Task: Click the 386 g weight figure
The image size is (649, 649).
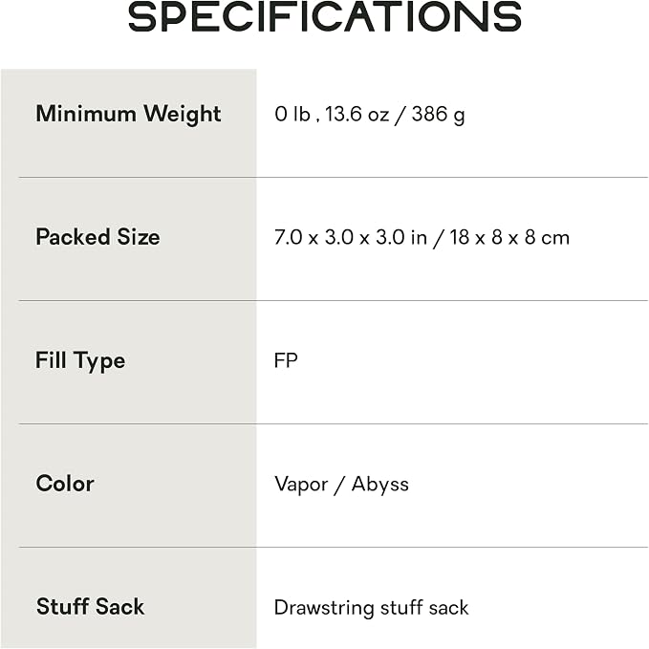Action: 439,115
